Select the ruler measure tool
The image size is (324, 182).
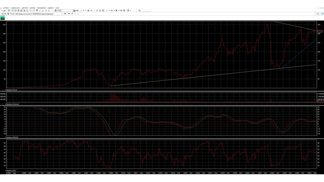[97, 11]
